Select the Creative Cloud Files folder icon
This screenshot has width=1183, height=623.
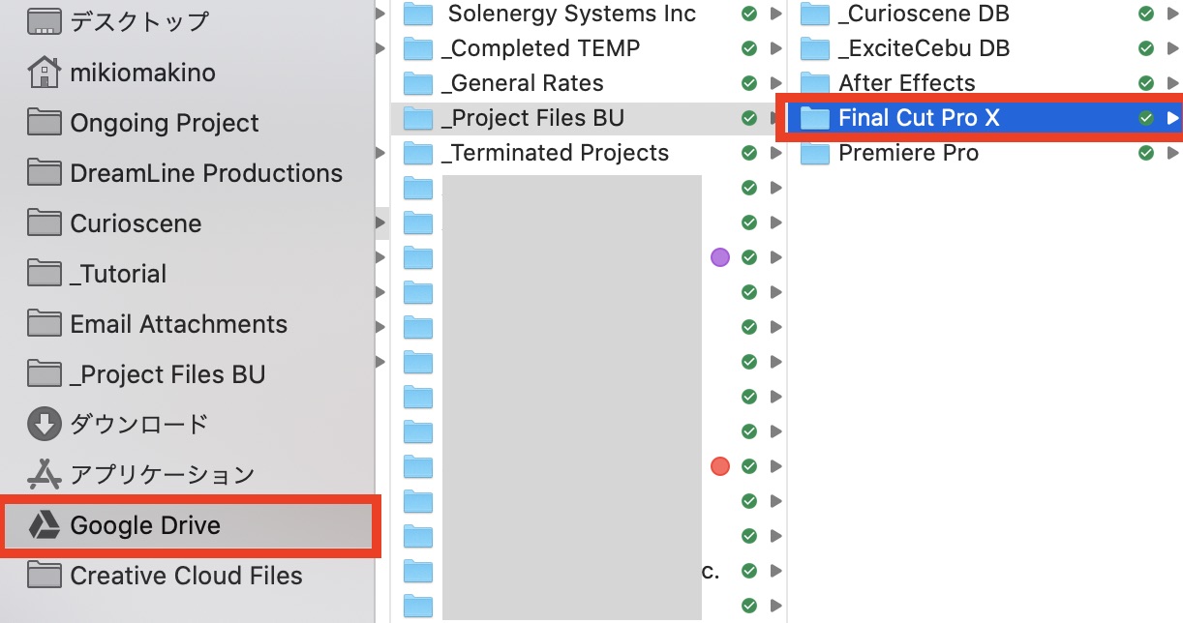pyautogui.click(x=45, y=576)
